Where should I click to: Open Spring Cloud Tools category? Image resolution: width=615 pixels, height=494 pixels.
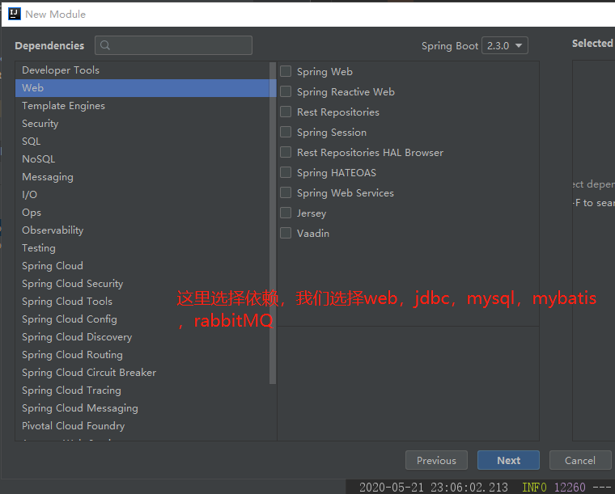[x=142, y=302]
